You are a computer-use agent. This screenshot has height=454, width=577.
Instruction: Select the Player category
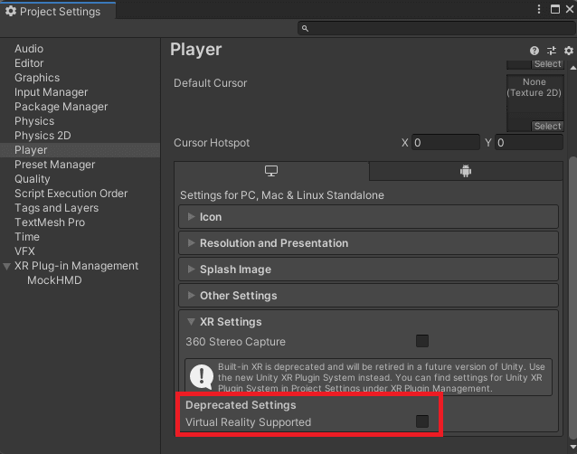click(x=80, y=150)
